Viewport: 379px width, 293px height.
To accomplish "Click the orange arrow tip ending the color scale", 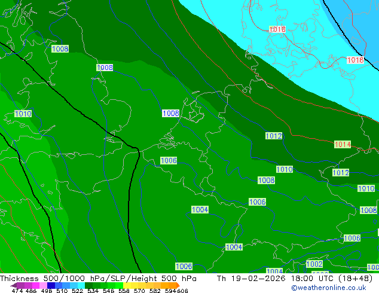I will 178,285.
